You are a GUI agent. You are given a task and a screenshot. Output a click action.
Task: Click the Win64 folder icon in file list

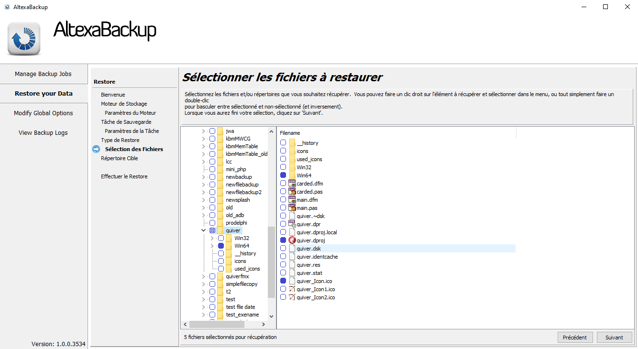[292, 175]
